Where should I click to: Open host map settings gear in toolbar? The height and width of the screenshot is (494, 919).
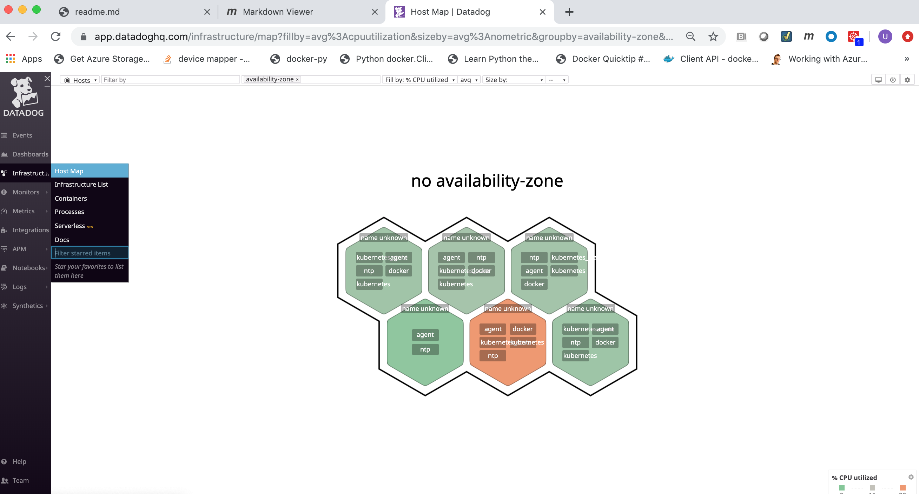pos(907,80)
